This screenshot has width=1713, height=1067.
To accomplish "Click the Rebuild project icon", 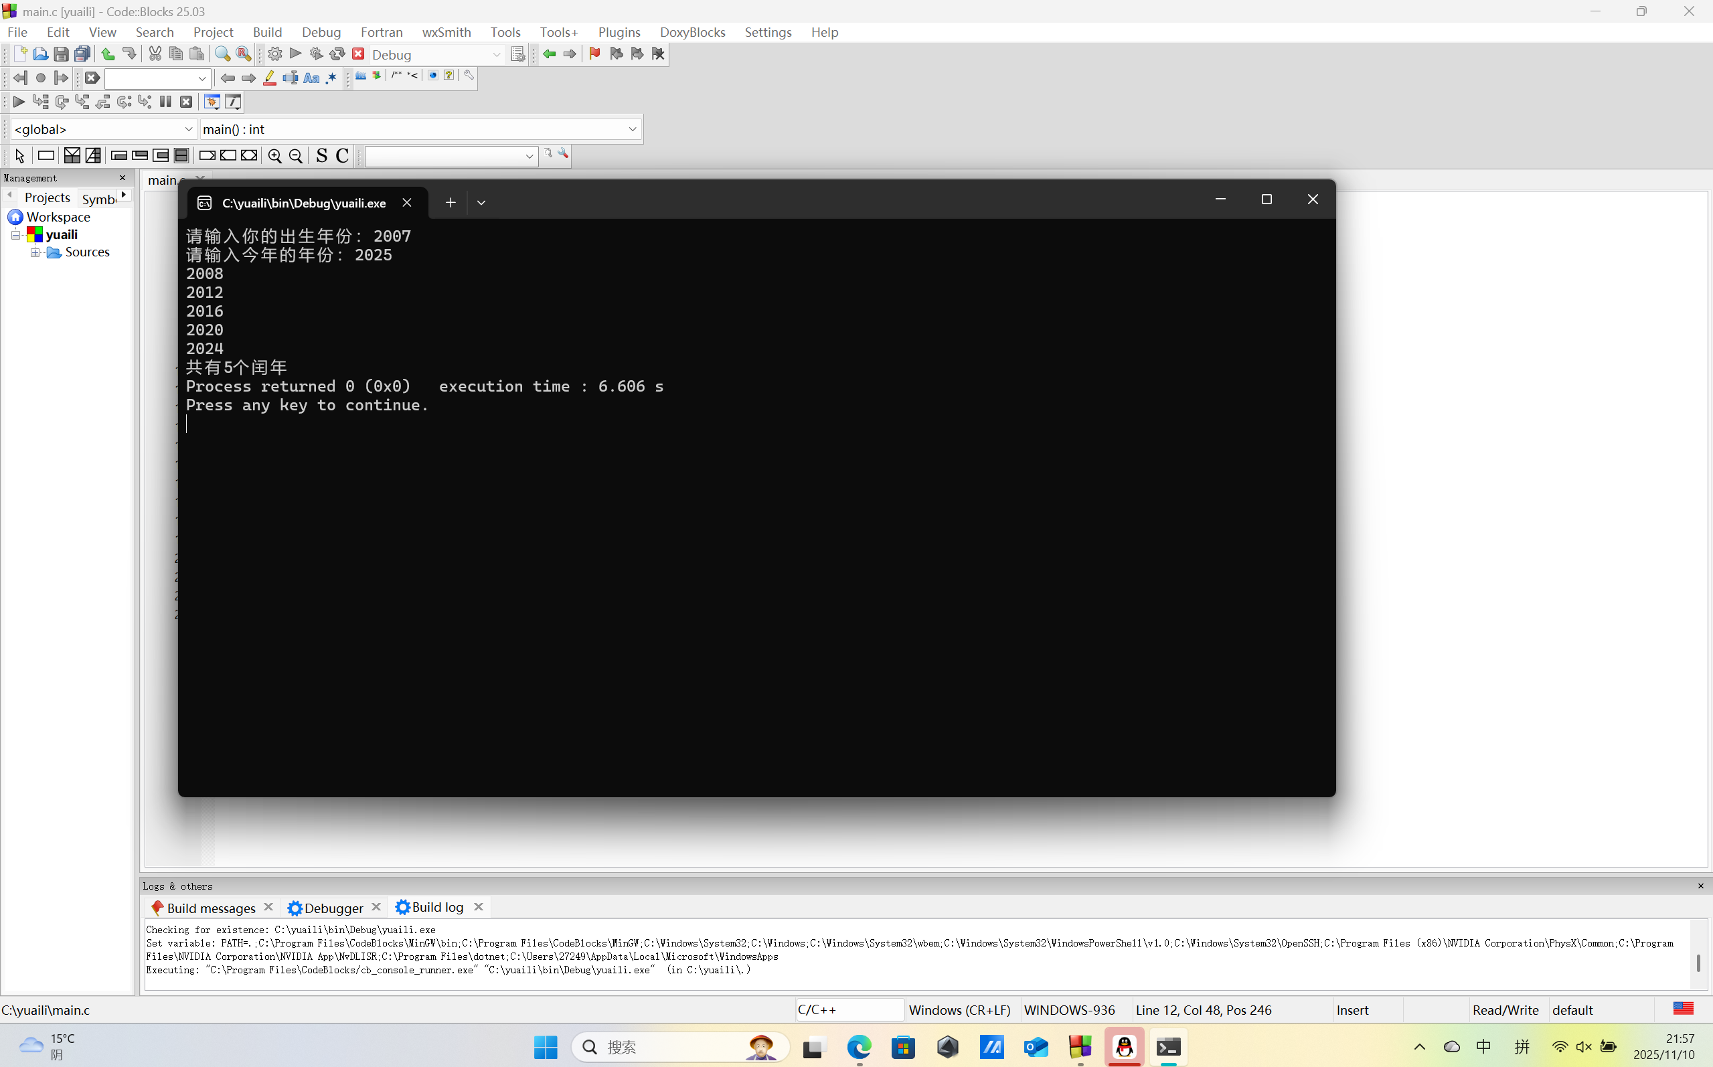I will tap(337, 54).
